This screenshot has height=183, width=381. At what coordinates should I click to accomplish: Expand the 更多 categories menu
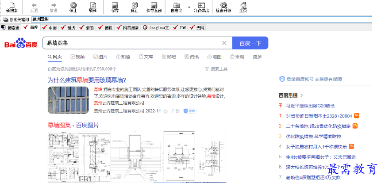(258, 57)
